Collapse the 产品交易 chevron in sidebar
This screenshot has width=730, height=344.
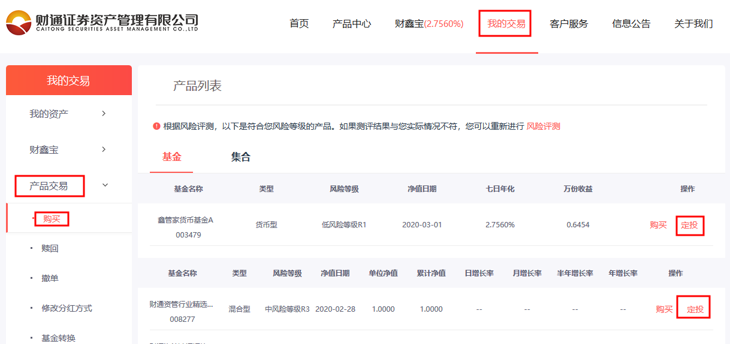tap(105, 185)
